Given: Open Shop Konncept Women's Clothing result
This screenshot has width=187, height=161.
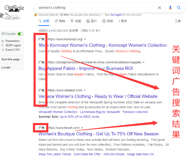Looking at the screenshot, I should 103,45.
